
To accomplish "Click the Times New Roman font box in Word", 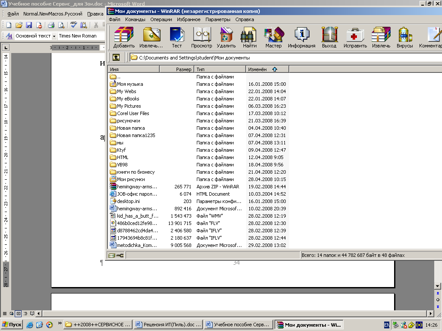I will click(x=81, y=36).
